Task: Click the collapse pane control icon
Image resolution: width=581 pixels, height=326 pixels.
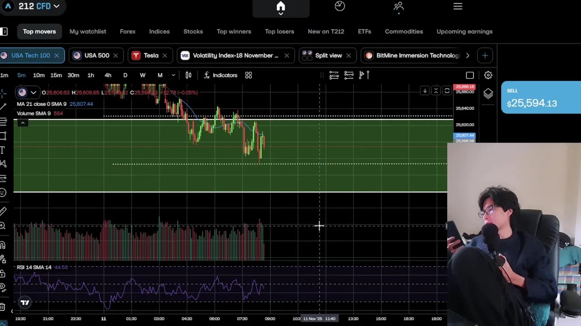Action: [x=436, y=91]
